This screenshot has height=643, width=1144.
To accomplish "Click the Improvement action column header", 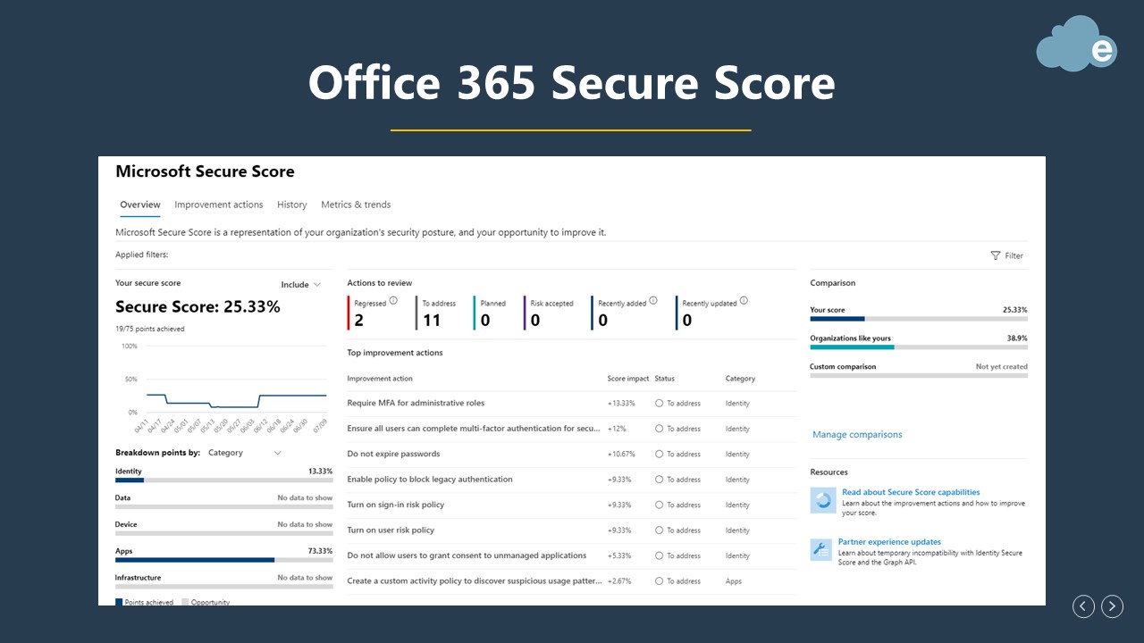I will (380, 379).
